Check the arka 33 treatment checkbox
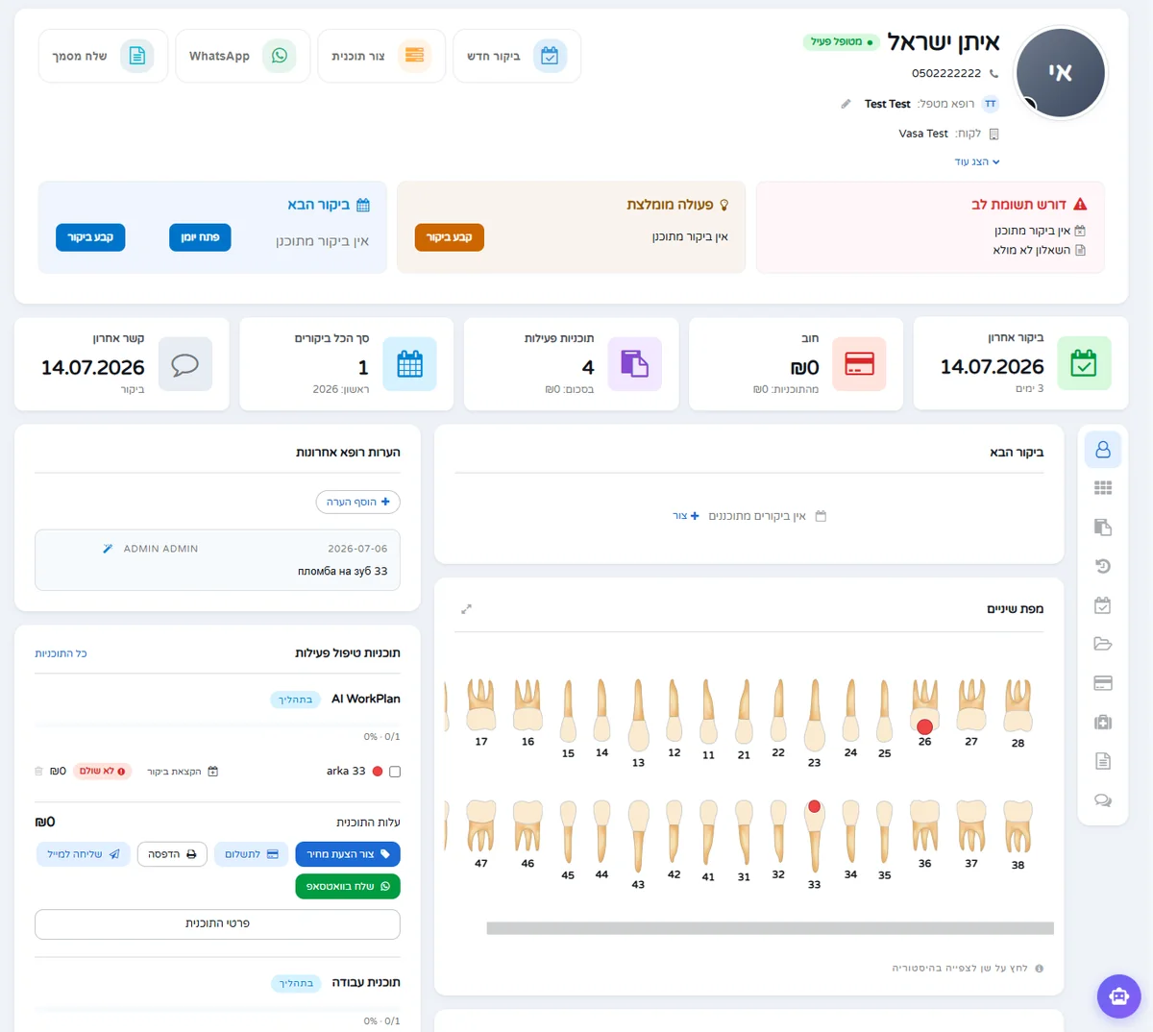Viewport: 1153px width, 1032px height. (395, 772)
